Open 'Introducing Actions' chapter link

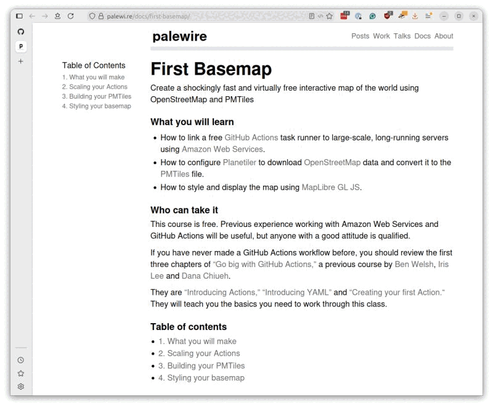(x=222, y=292)
